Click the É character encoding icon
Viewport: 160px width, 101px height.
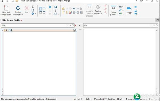(x=56, y=10)
